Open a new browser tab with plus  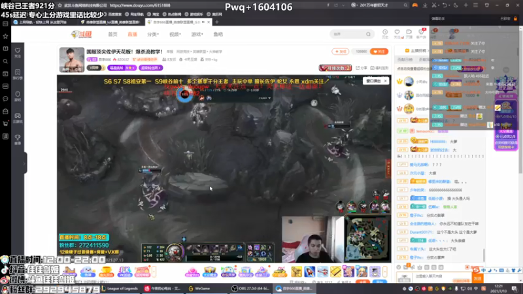[x=217, y=22]
